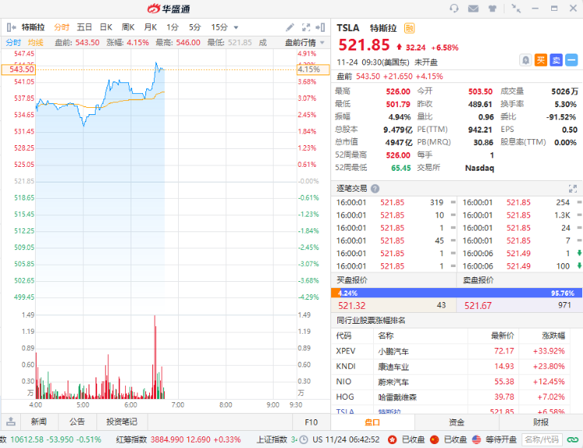Hide right panel with the arrow icon
Viewport: 583px width, 448px height.
[x=320, y=27]
